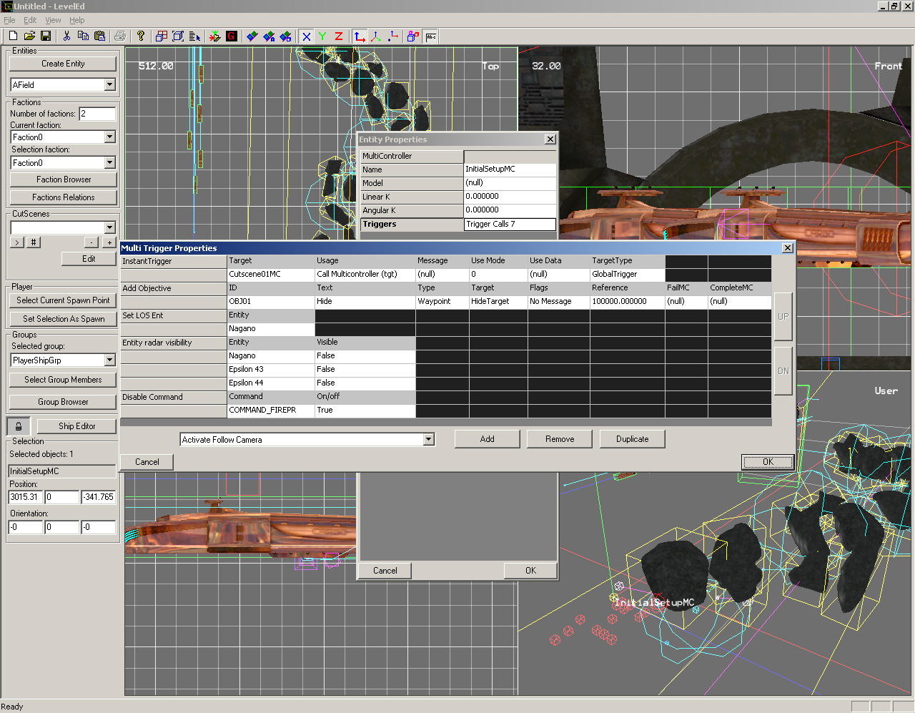The image size is (915, 713).
Task: Toggle the X axis constraint
Action: click(x=306, y=36)
